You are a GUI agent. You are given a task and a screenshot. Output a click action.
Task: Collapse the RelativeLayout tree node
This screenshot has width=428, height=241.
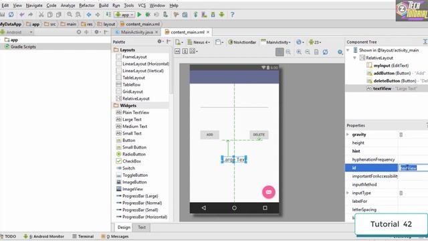pos(354,58)
